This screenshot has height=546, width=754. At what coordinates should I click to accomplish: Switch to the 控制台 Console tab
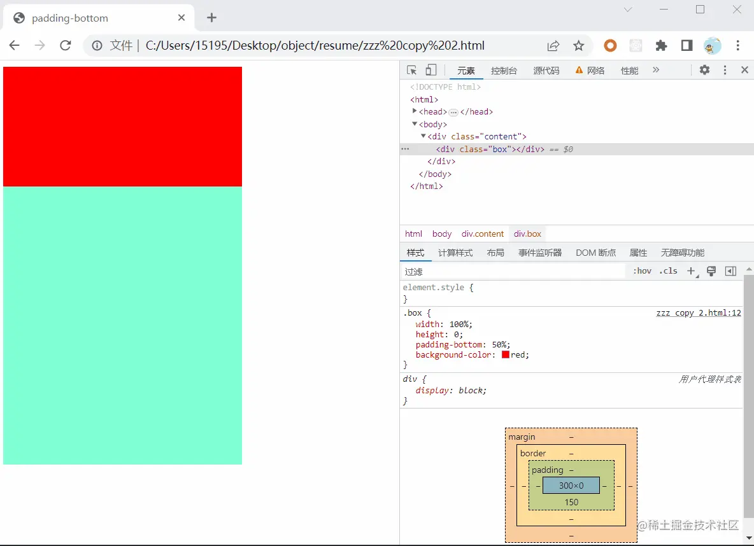(x=504, y=71)
